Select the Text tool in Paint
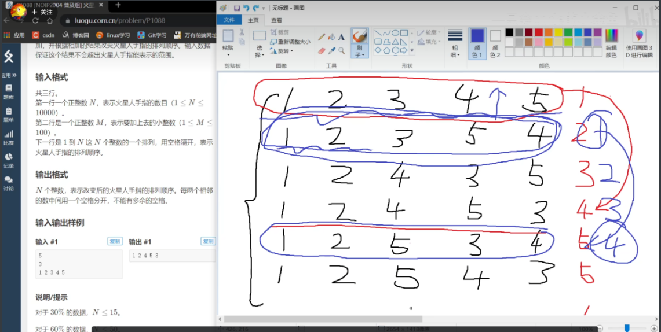Viewport: 661px width, 332px height. click(341, 37)
